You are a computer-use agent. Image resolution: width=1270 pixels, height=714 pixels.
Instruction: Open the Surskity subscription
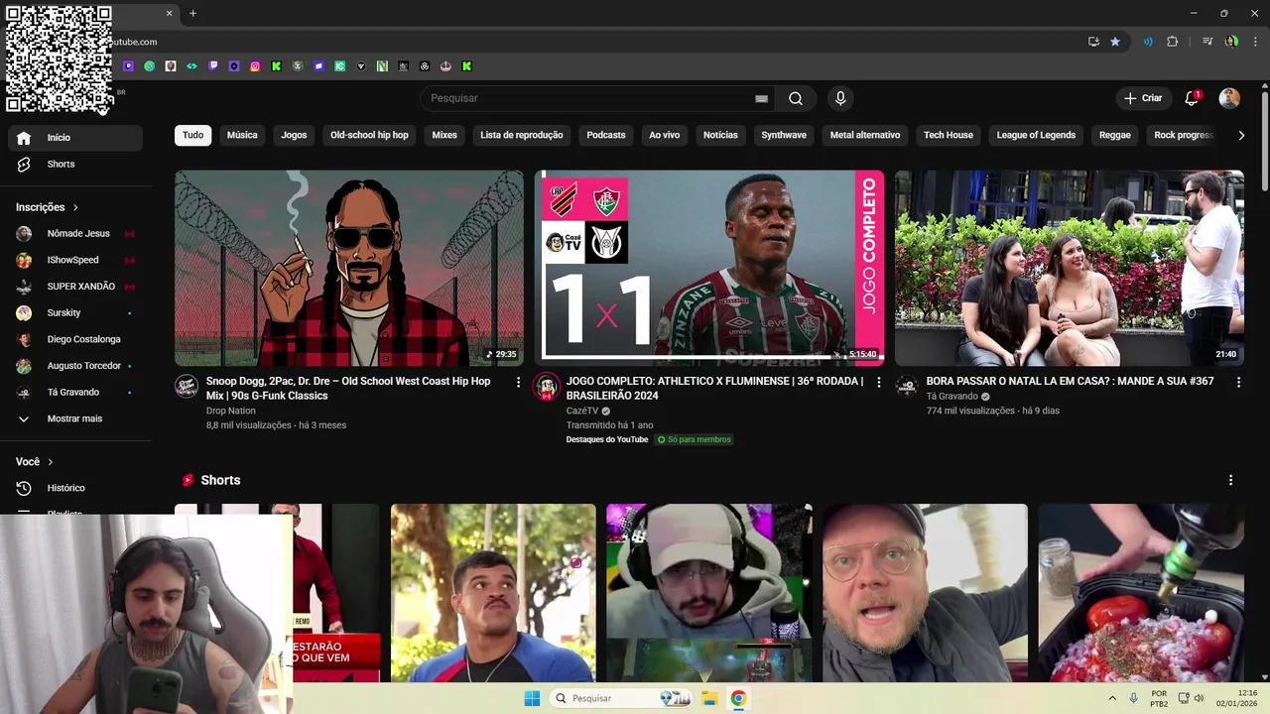pyautogui.click(x=75, y=312)
